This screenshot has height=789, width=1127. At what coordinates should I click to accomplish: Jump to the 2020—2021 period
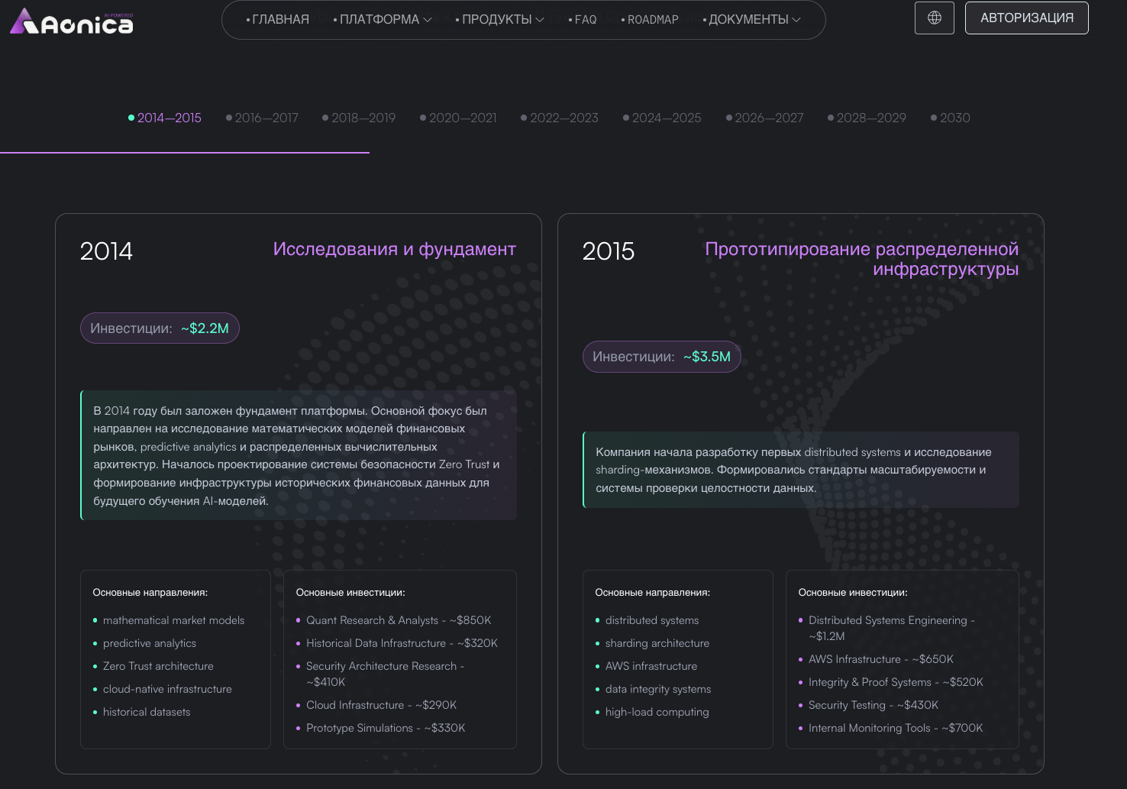(x=458, y=118)
